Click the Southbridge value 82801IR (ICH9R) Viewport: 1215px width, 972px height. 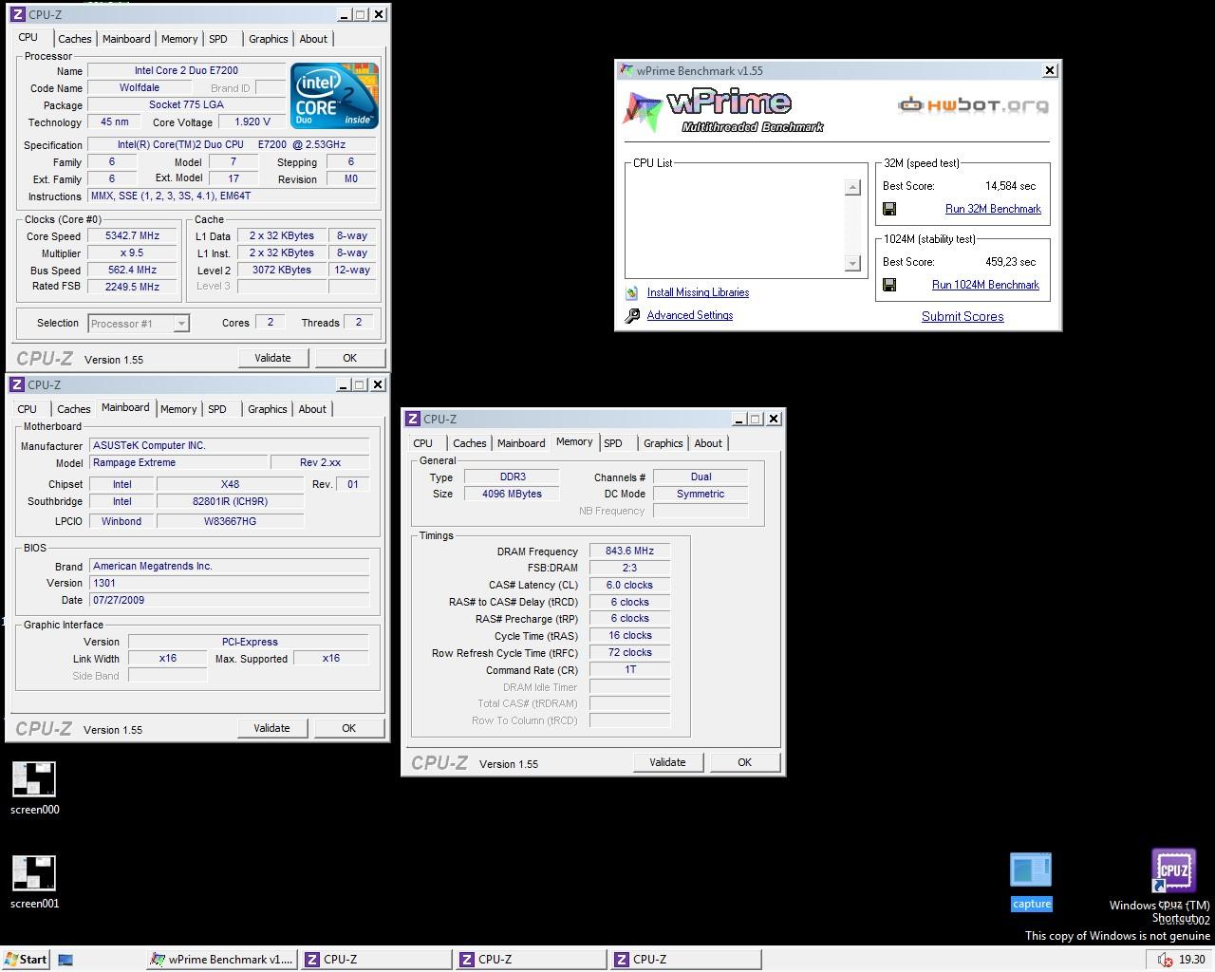[x=230, y=502]
